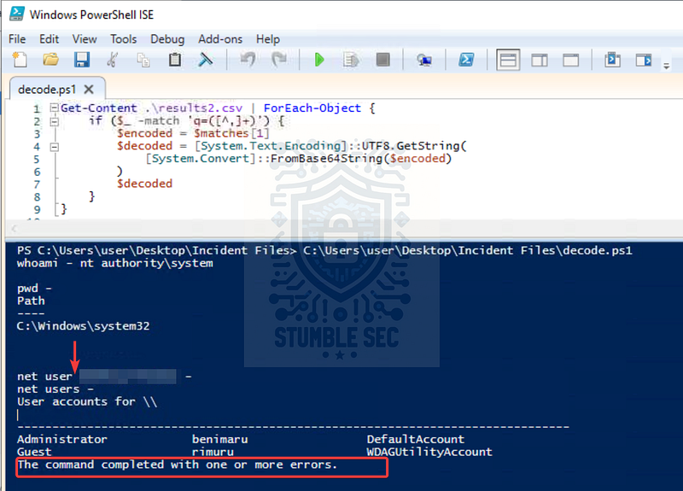Click the script pane scroll left arrow
Screen dimensions: 683x491
point(14,228)
